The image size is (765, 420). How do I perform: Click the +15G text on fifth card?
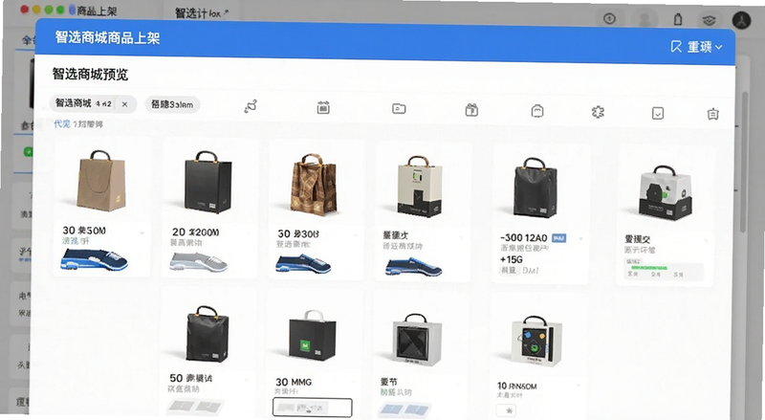click(512, 259)
